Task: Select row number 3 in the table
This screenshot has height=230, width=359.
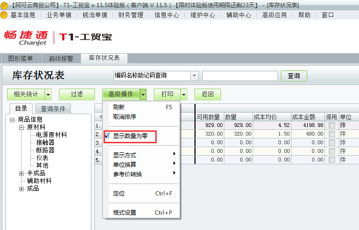Action: click(98, 143)
